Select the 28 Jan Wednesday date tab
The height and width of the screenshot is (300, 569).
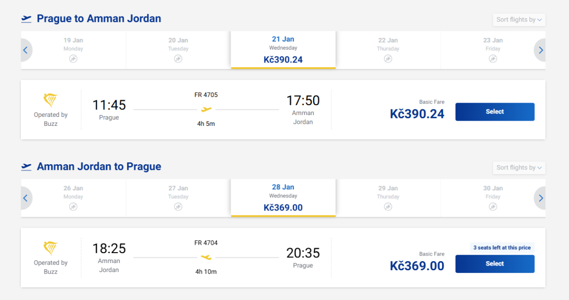click(283, 198)
